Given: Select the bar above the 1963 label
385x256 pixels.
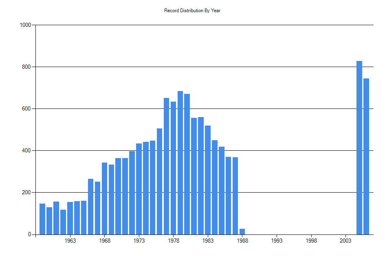Looking at the screenshot, I should 70,218.
